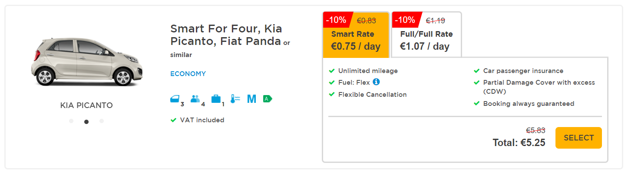The height and width of the screenshot is (175, 628).
Task: Select the middle carousel dot
Action: (86, 121)
